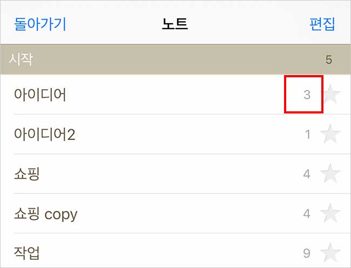Tap the 편집 edit button
The image size is (351, 268).
[322, 24]
